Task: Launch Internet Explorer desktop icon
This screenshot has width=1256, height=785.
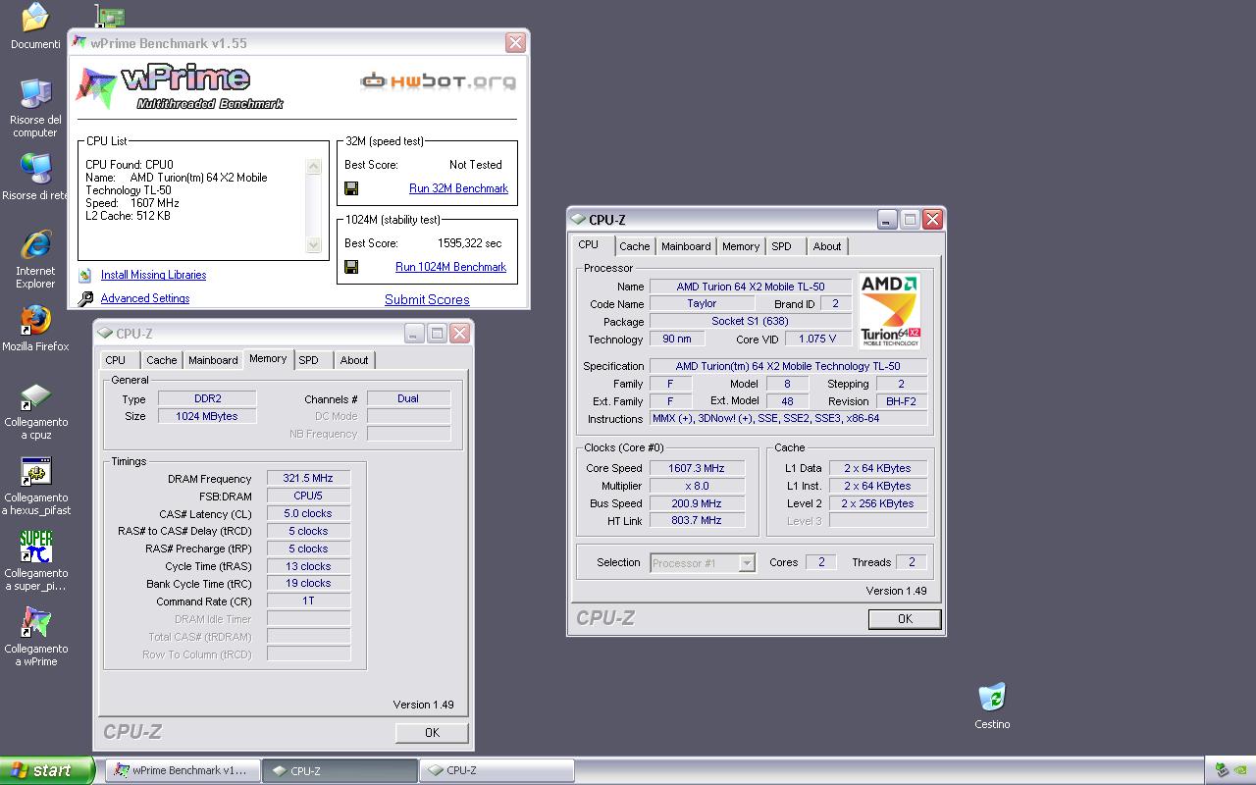Action: (35, 245)
